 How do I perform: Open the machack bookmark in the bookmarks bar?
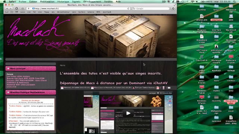pyautogui.click(x=107, y=12)
